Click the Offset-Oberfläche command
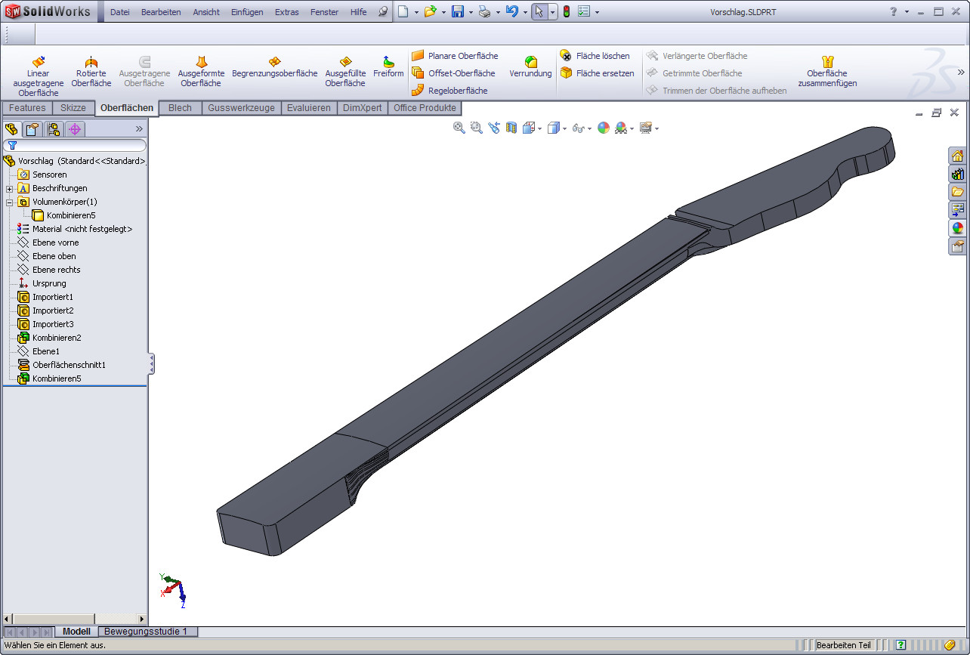Viewport: 970px width, 655px height. [453, 73]
